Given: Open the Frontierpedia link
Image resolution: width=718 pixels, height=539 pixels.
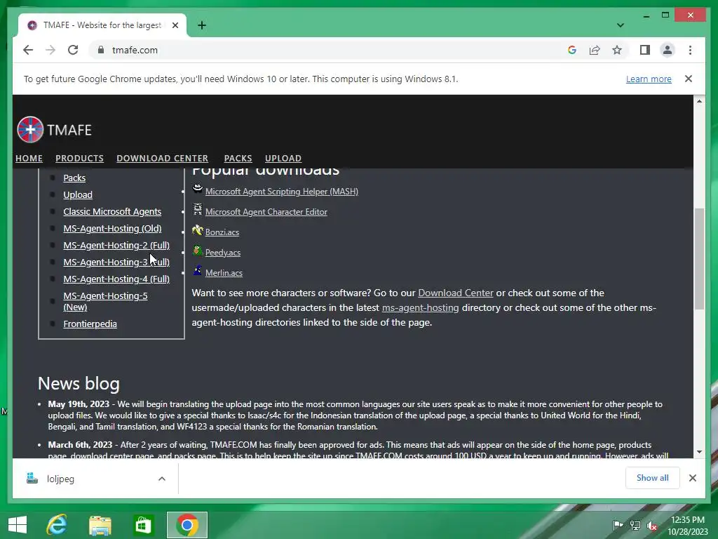Looking at the screenshot, I should [90, 324].
